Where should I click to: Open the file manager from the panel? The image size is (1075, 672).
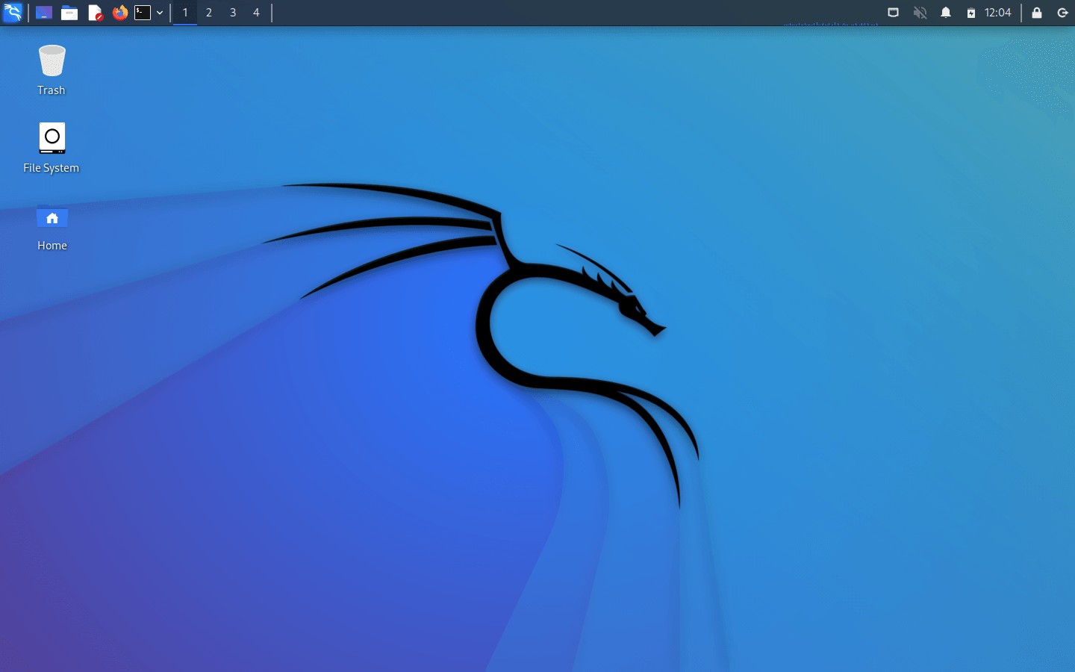point(69,13)
